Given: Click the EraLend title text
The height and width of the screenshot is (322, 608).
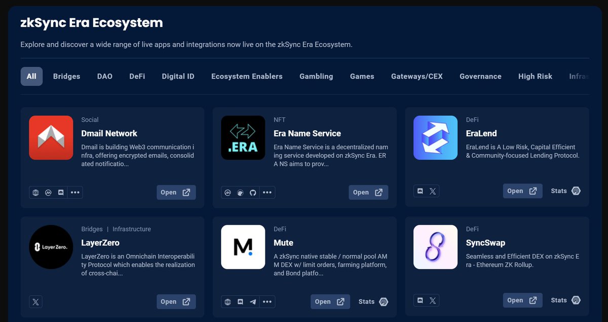Looking at the screenshot, I should (x=481, y=133).
